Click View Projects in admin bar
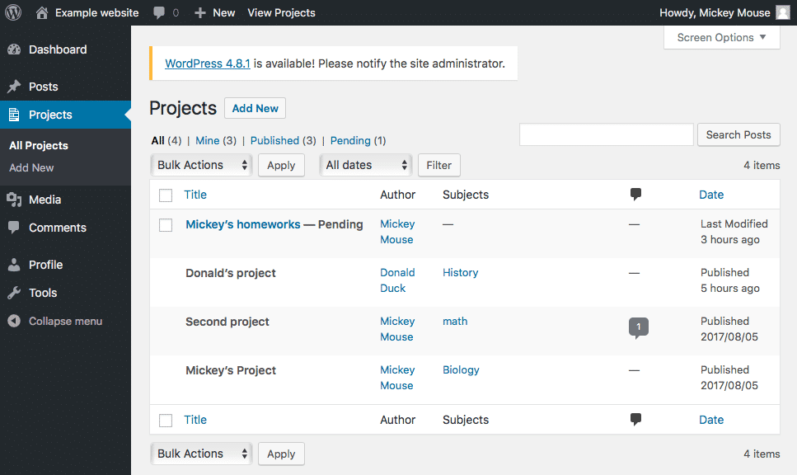The height and width of the screenshot is (475, 797). tap(281, 12)
